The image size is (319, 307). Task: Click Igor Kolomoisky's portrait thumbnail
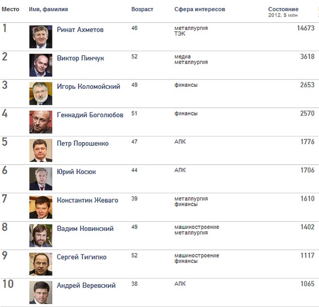tap(40, 94)
